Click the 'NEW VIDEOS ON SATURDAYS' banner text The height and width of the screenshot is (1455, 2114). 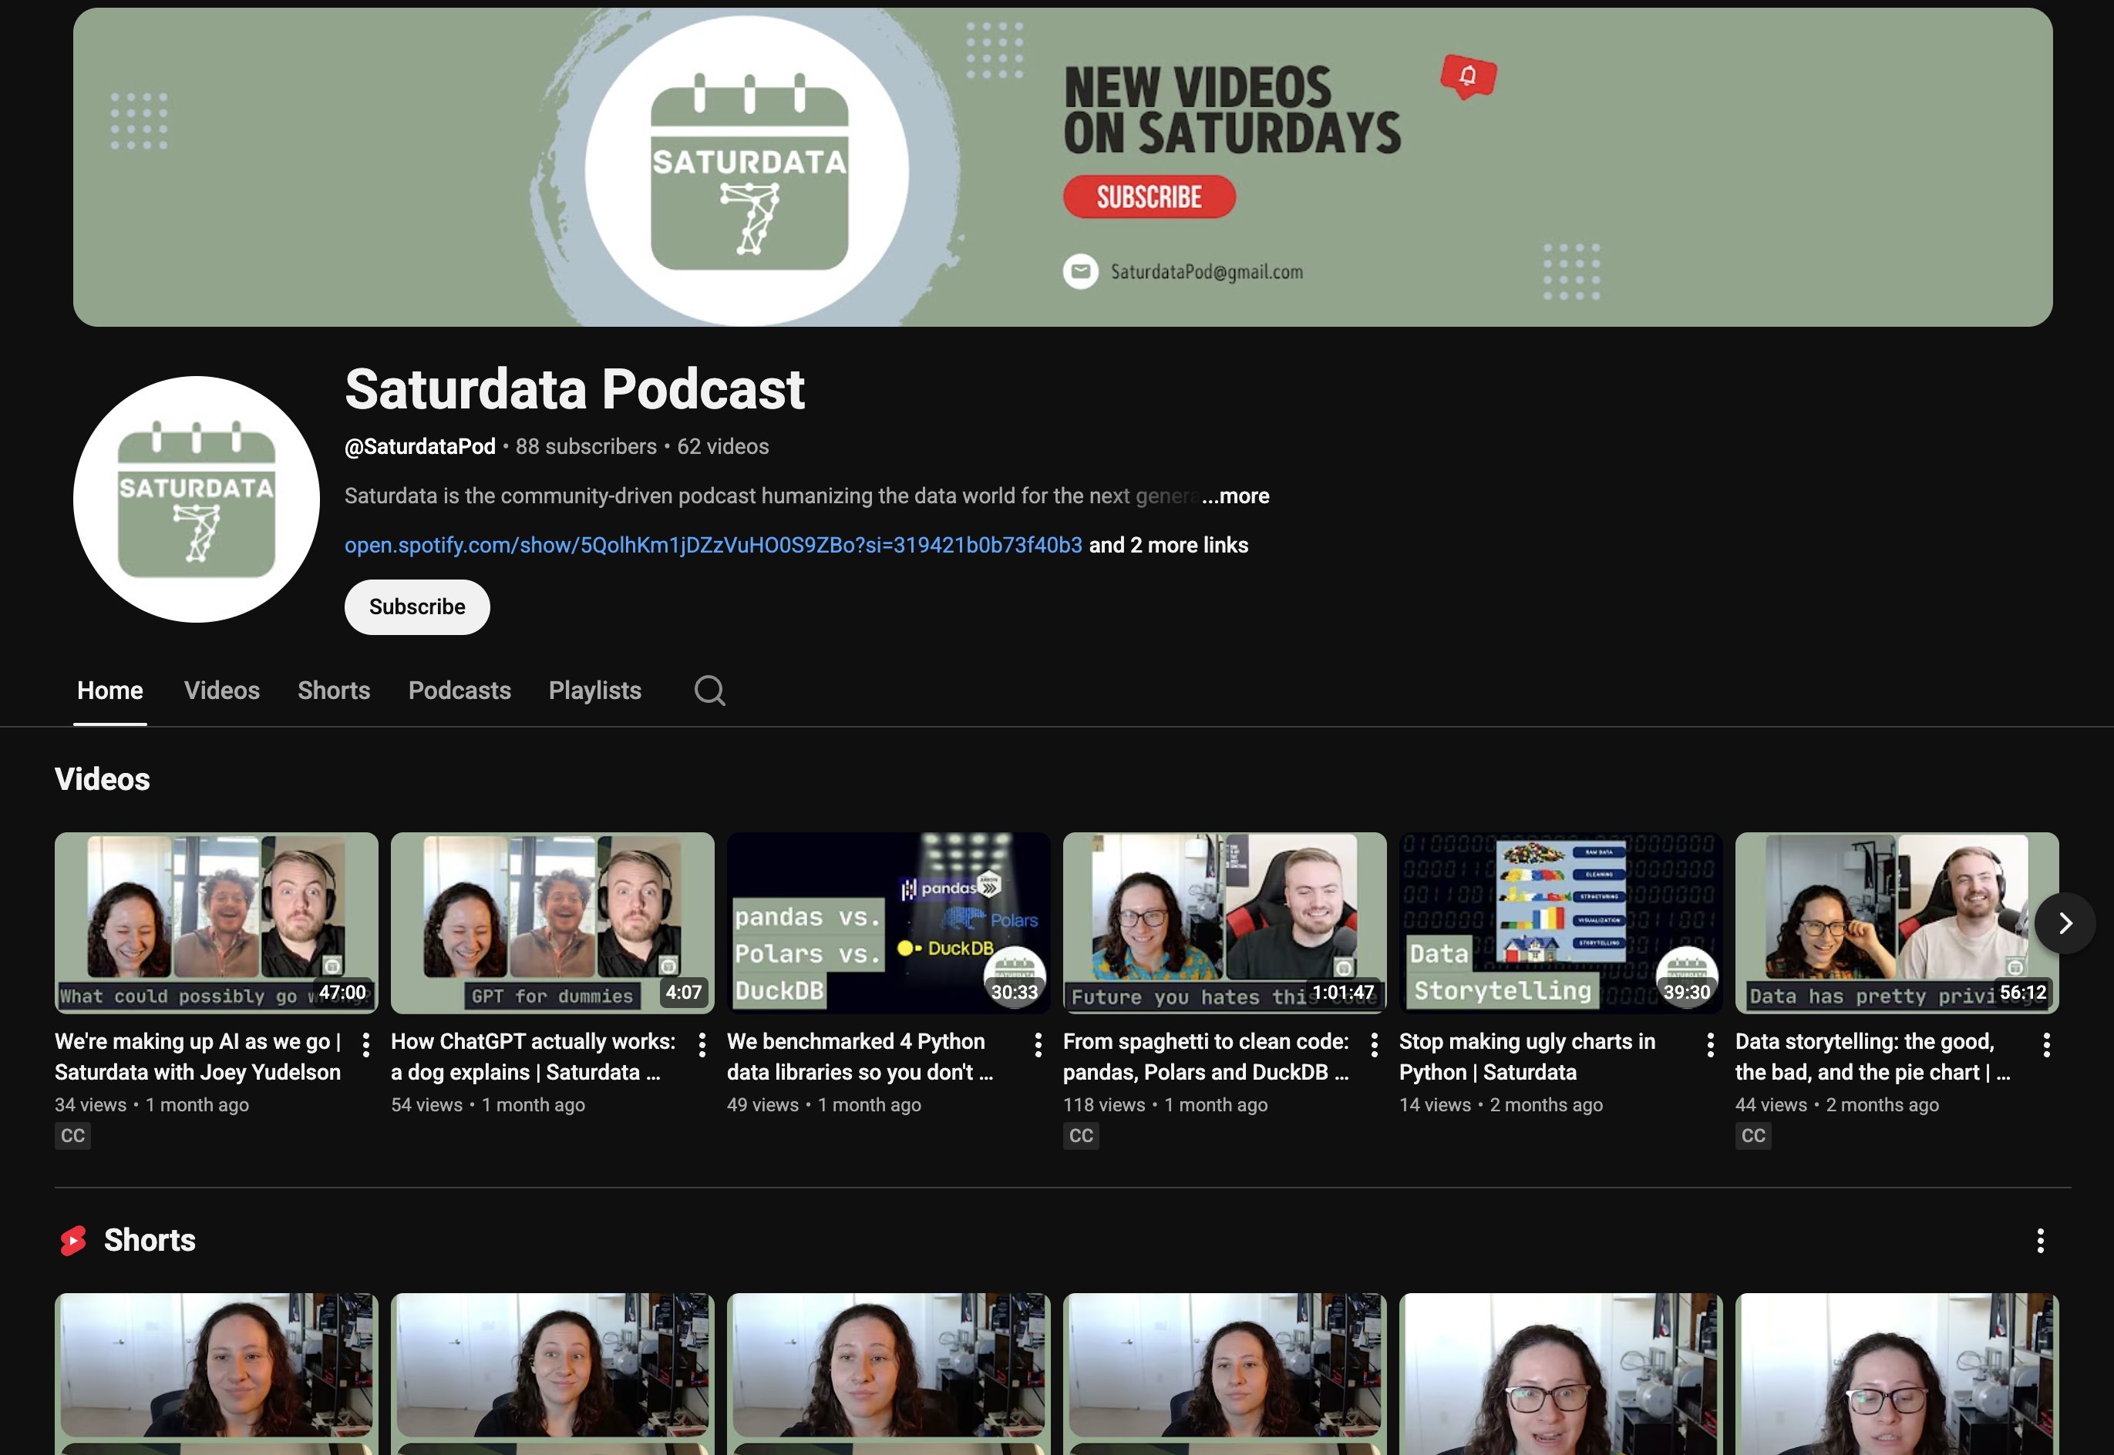[1232, 110]
